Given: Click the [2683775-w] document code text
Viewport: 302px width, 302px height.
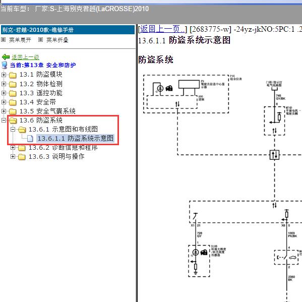Looking at the screenshot, I should click(x=210, y=29).
